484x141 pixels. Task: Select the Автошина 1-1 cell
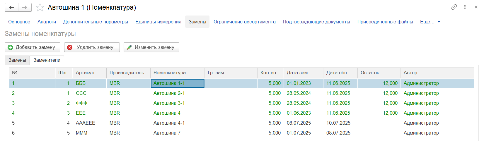(178, 83)
